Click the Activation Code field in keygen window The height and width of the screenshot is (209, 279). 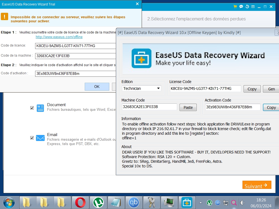[233, 107]
